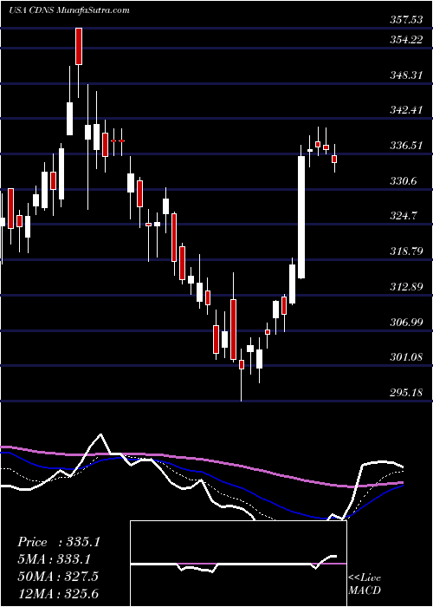Image resolution: width=433 pixels, height=607 pixels.
Task: Click the MACD inset chart panel
Action: [x=238, y=564]
